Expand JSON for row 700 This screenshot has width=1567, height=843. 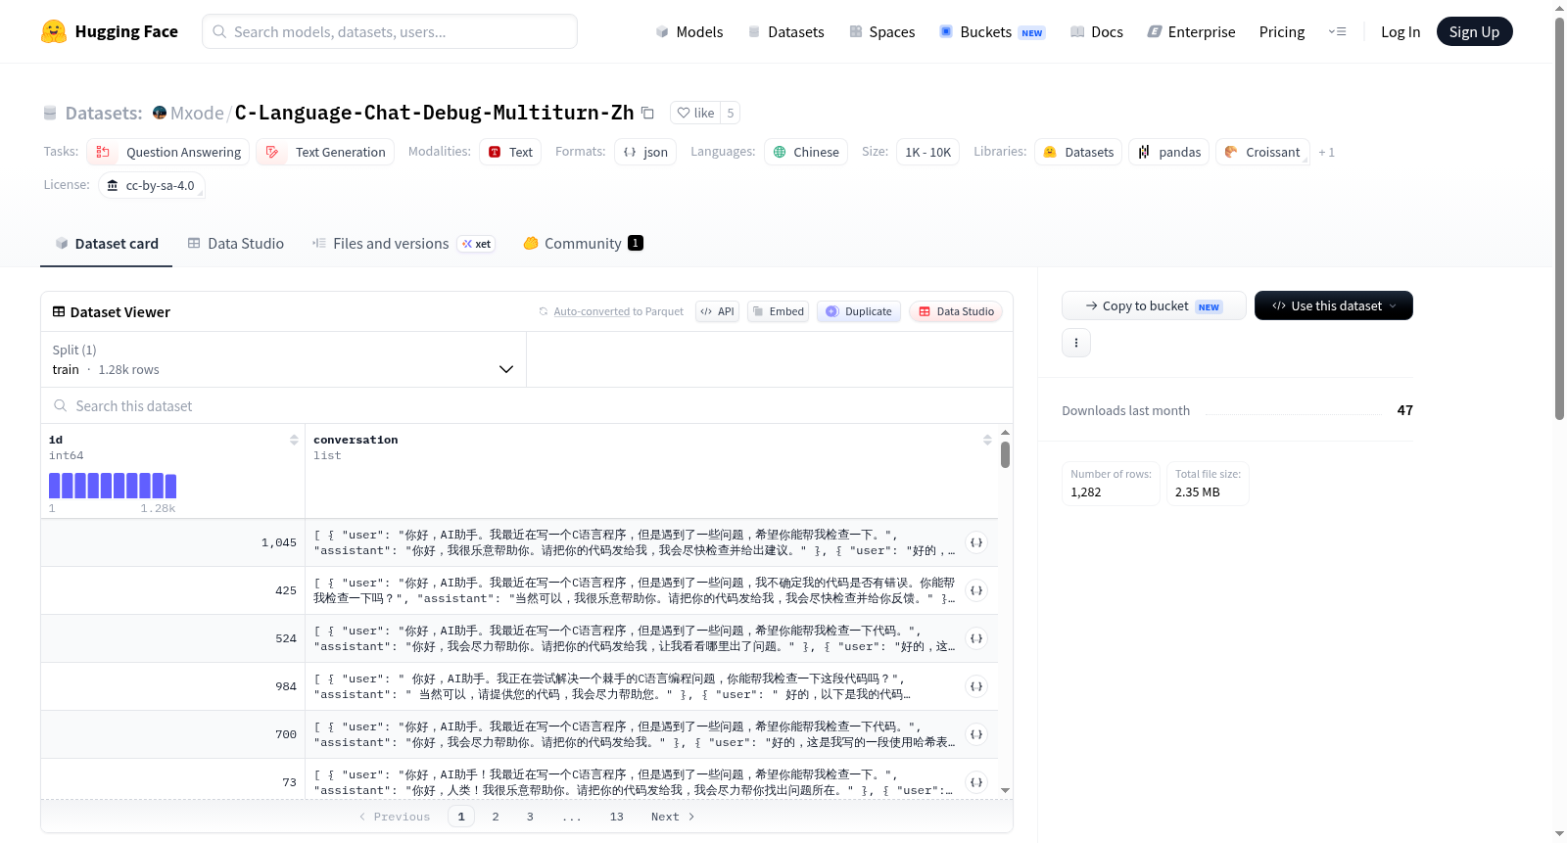click(x=976, y=734)
